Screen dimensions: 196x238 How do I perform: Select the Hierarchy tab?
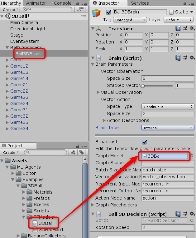point(11,3)
